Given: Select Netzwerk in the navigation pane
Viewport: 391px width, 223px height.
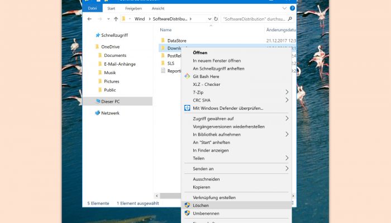Looking at the screenshot, I should click(110, 113).
